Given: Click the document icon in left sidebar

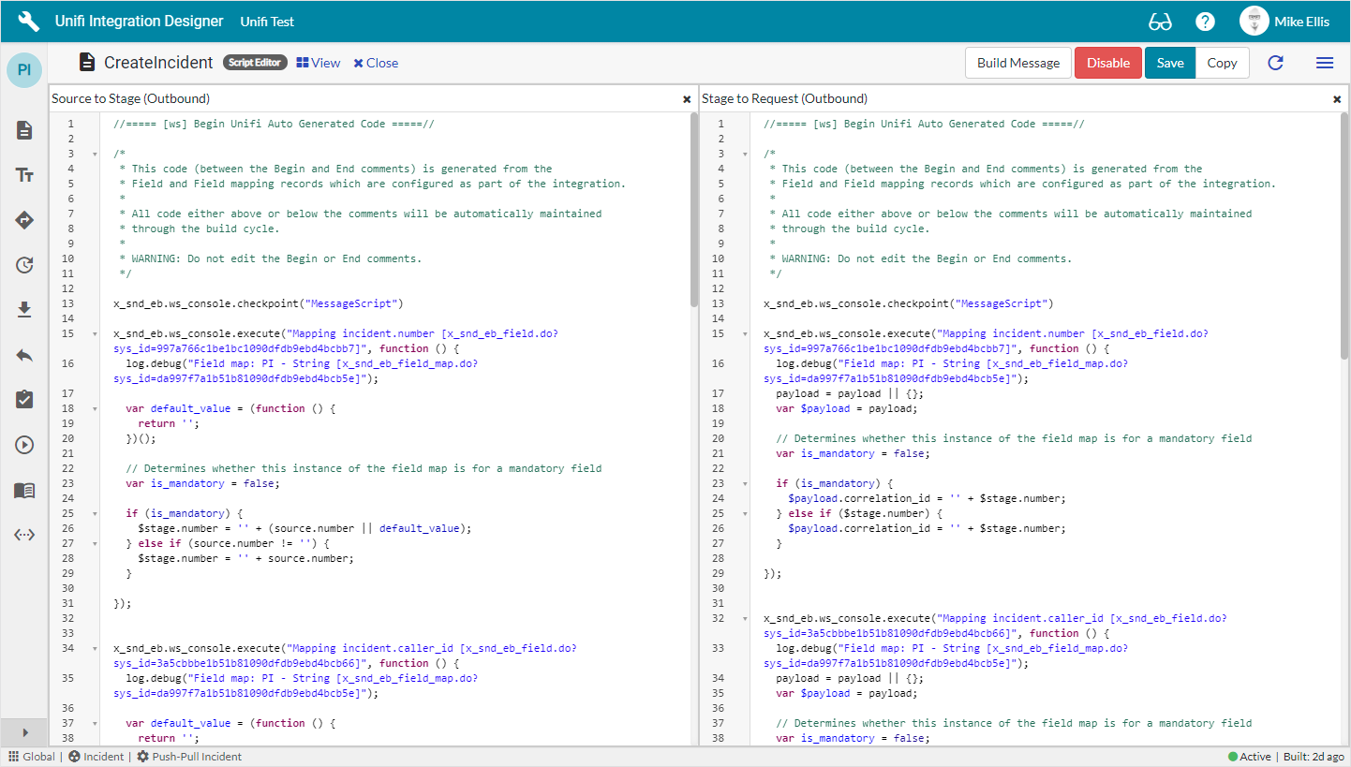Looking at the screenshot, I should (25, 130).
